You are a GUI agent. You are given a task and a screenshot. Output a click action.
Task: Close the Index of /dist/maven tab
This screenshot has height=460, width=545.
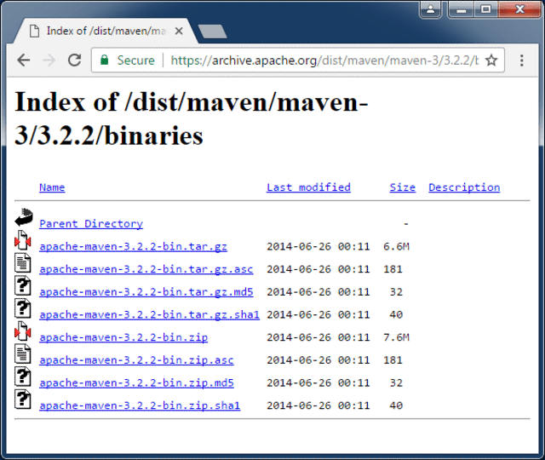click(x=179, y=31)
